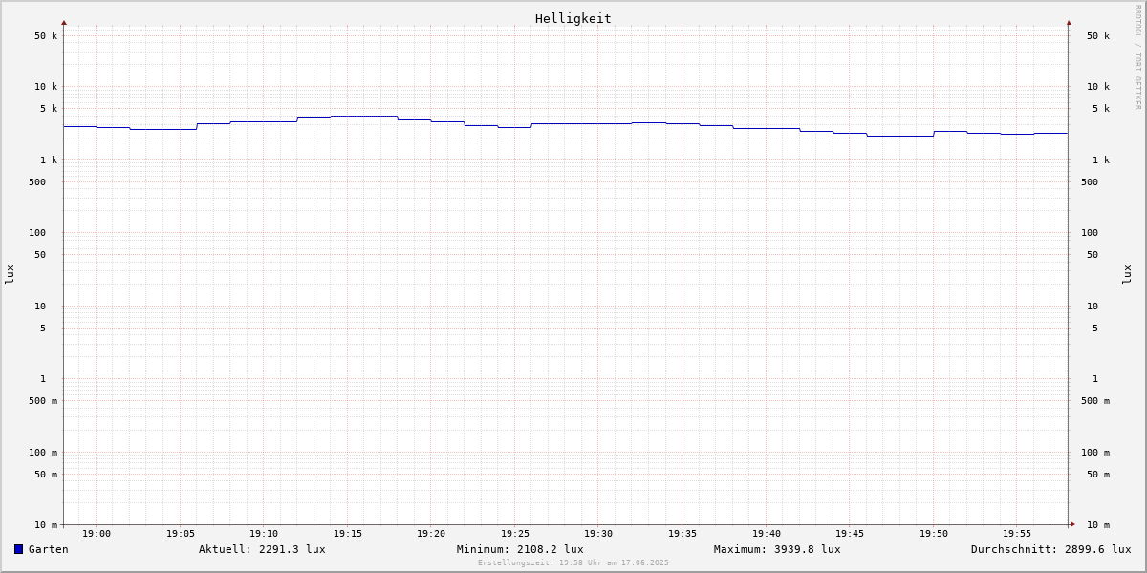Screen dimensions: 1147x573
Task: Click the 19:15 time axis label
Action: [x=348, y=534]
